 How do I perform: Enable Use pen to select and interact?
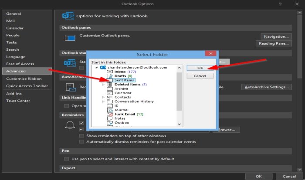point(67,159)
